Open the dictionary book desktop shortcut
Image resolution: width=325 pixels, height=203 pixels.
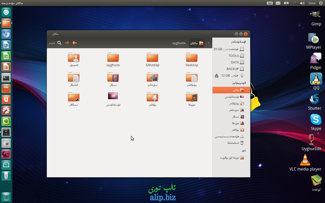click(316, 183)
